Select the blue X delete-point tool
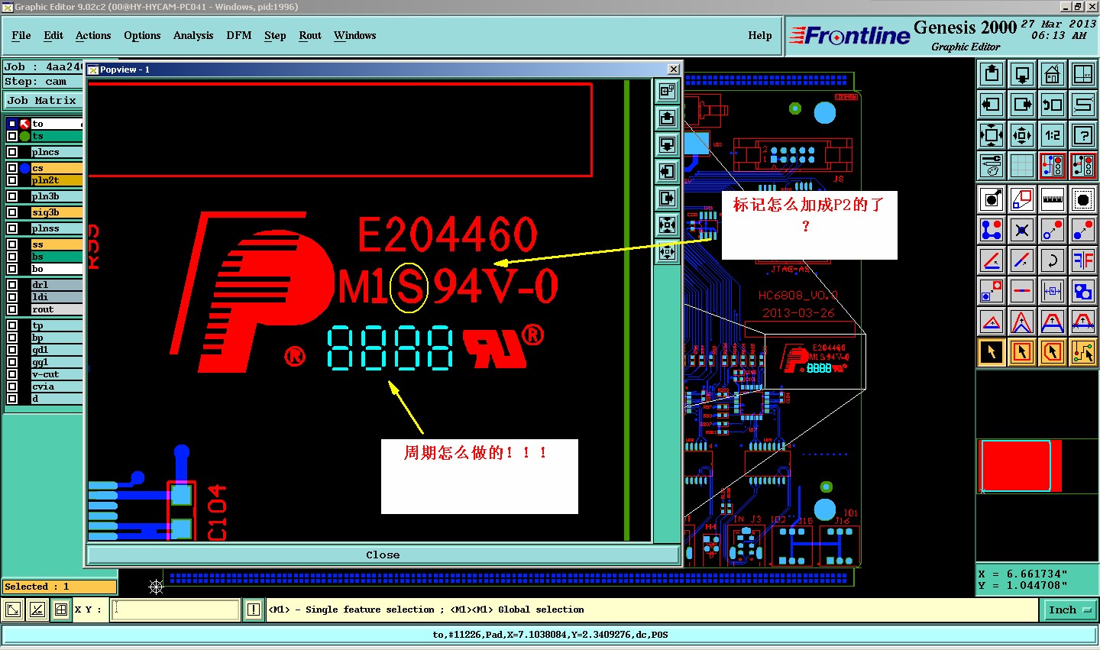Viewport: 1100px width, 650px height. pyautogui.click(x=1022, y=230)
